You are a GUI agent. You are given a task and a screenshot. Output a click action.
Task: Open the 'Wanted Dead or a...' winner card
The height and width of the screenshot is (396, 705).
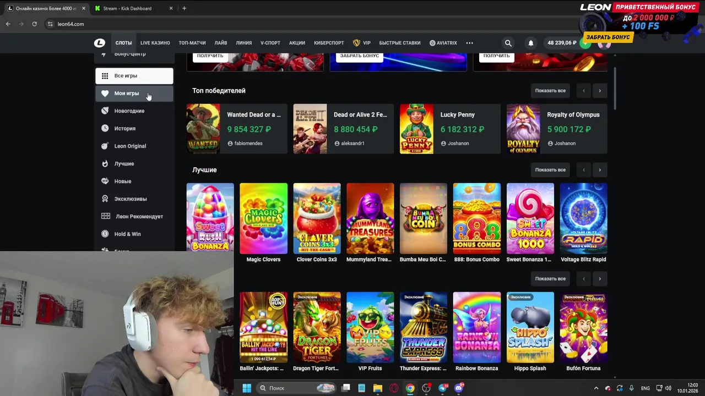237,129
